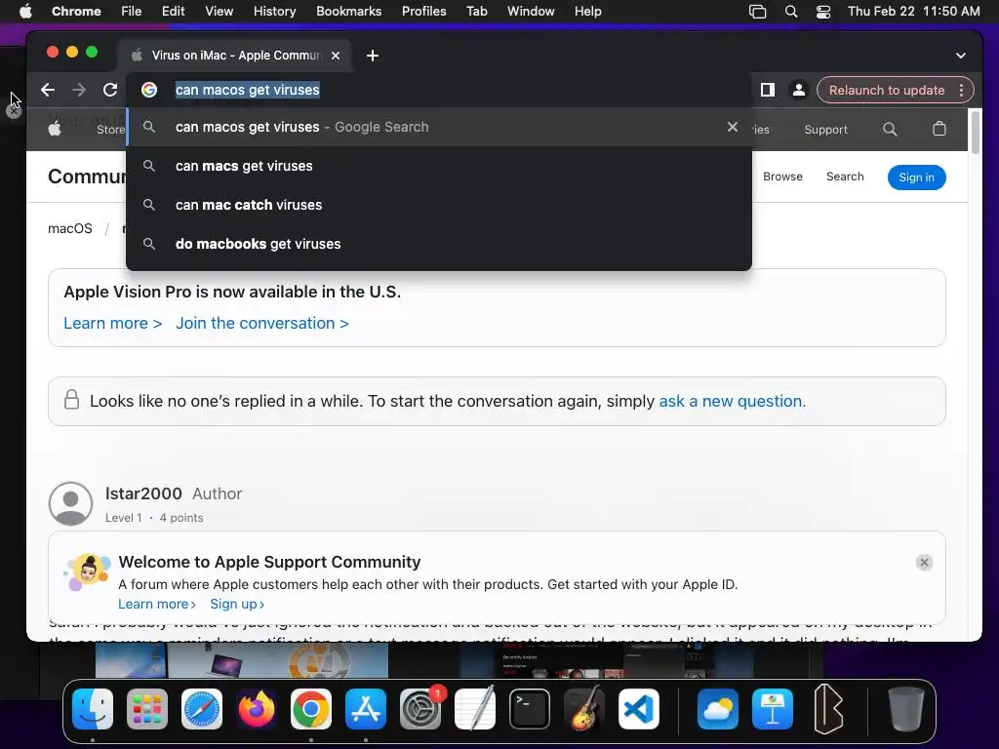Dismiss the Welcome to Apple Support Community banner
Image resolution: width=999 pixels, height=749 pixels.
[924, 563]
